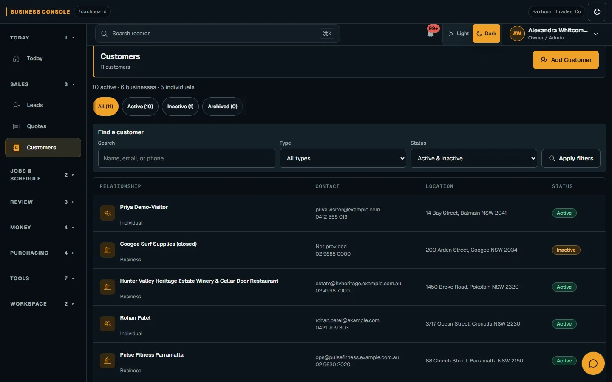Open the Active & Inactive status dropdown
Image resolution: width=612 pixels, height=382 pixels.
pos(474,158)
